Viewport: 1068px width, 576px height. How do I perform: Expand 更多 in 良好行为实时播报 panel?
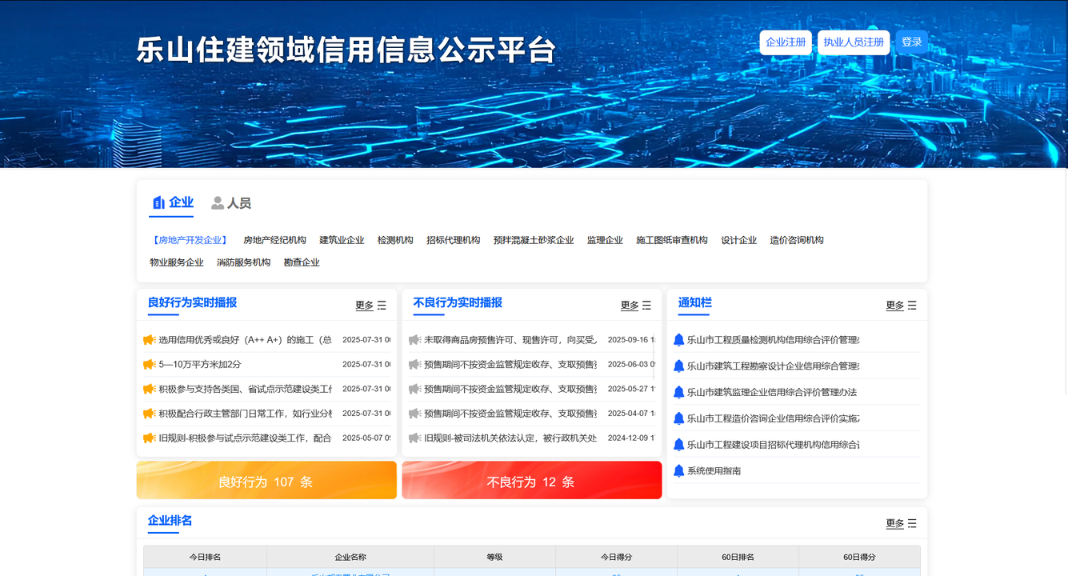365,306
